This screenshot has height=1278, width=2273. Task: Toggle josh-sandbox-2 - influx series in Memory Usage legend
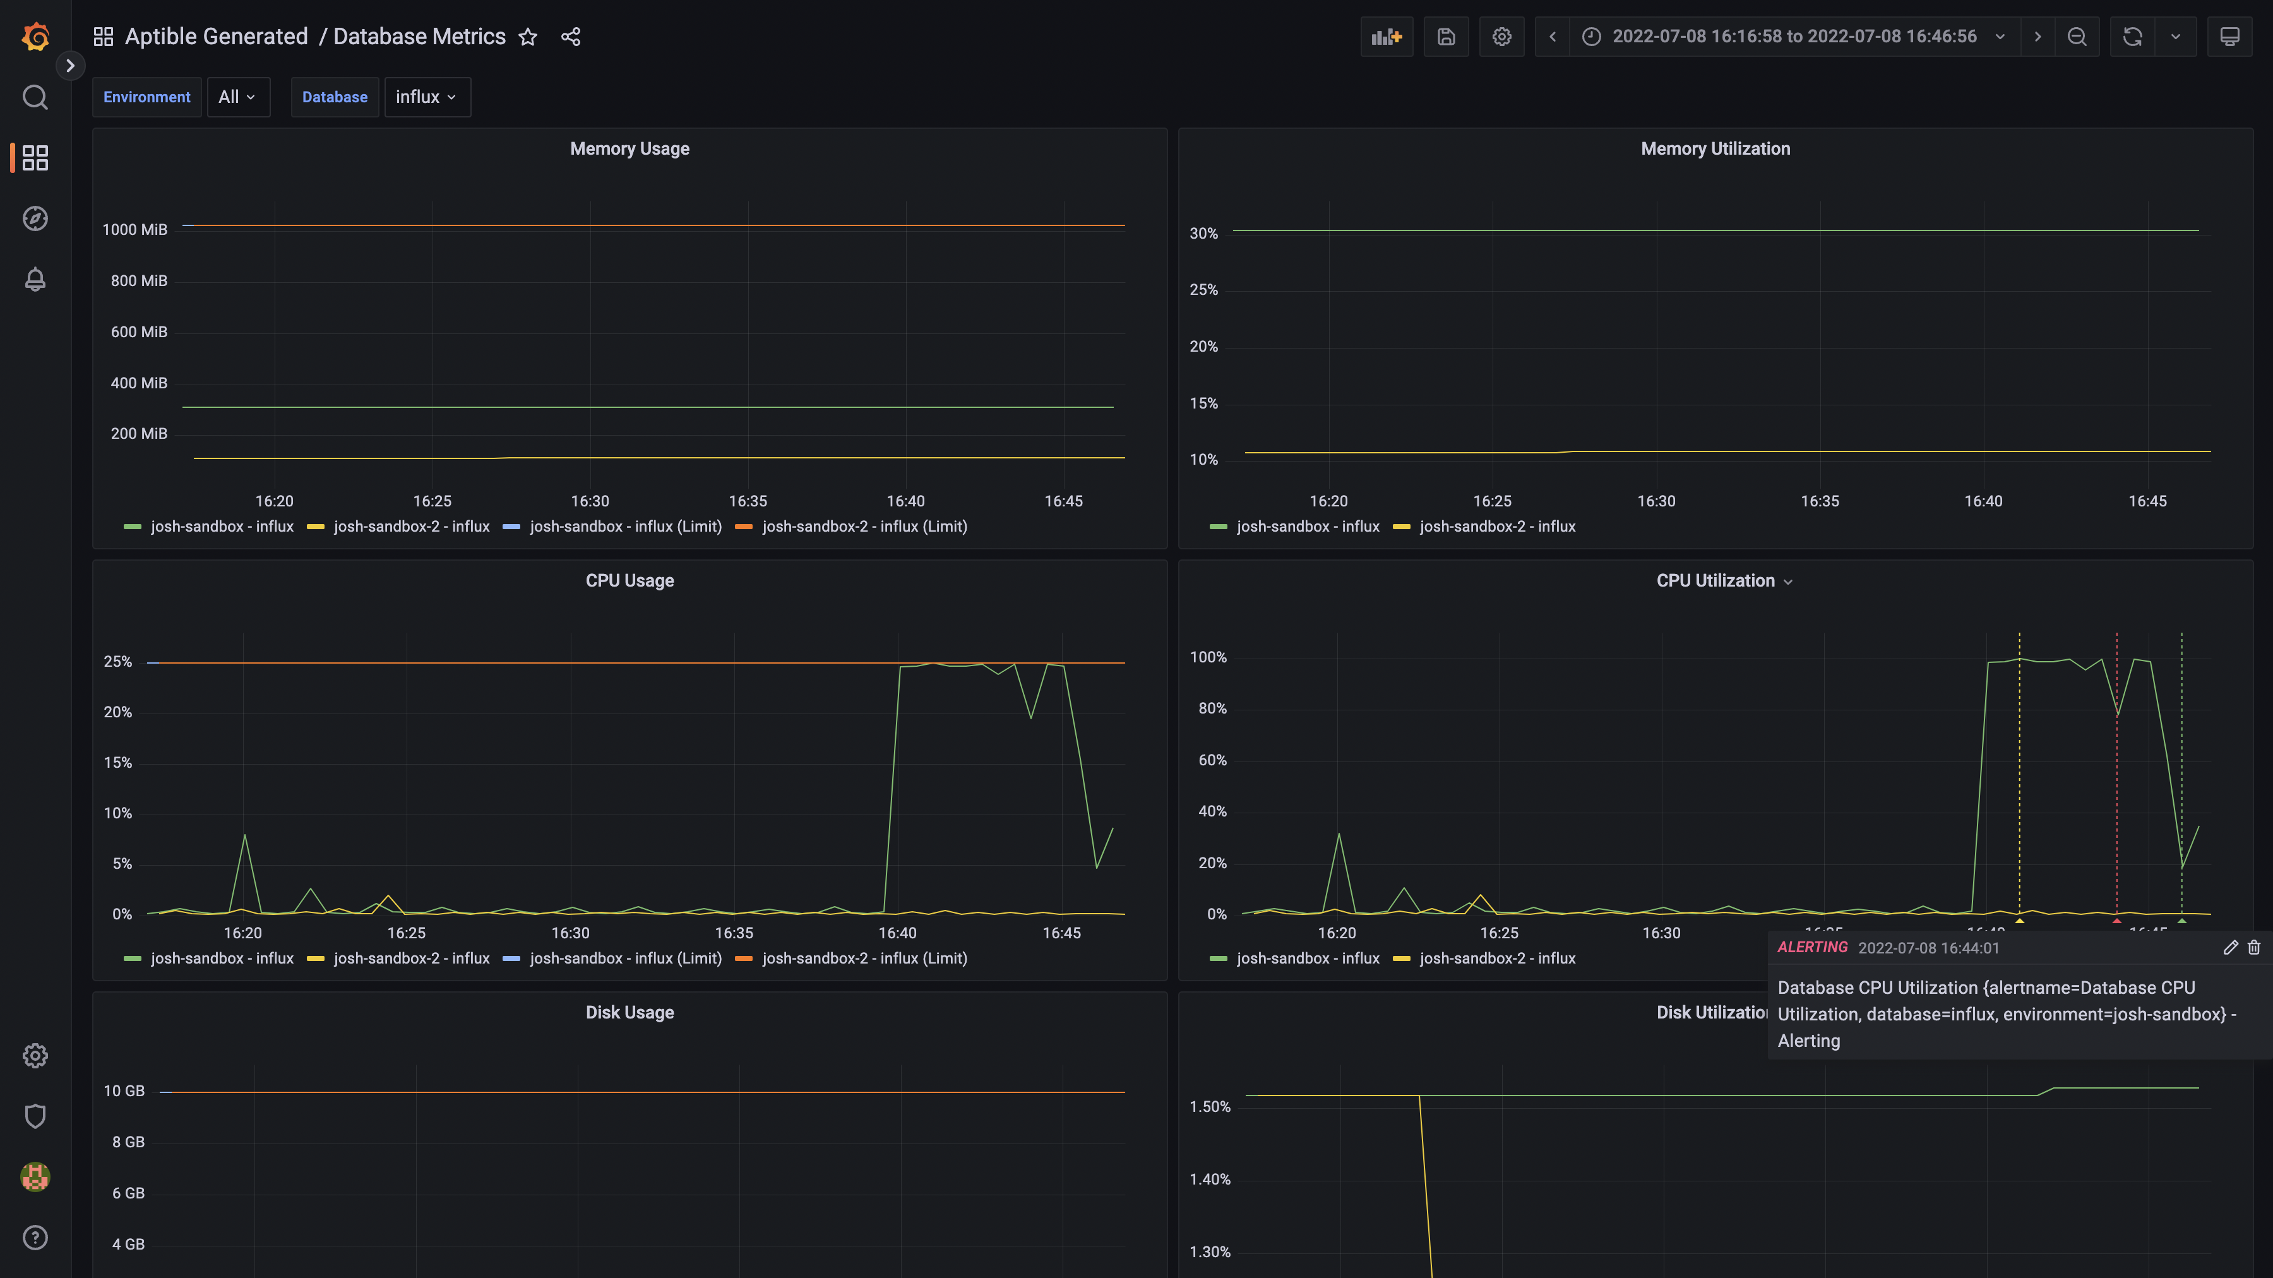[x=410, y=526]
